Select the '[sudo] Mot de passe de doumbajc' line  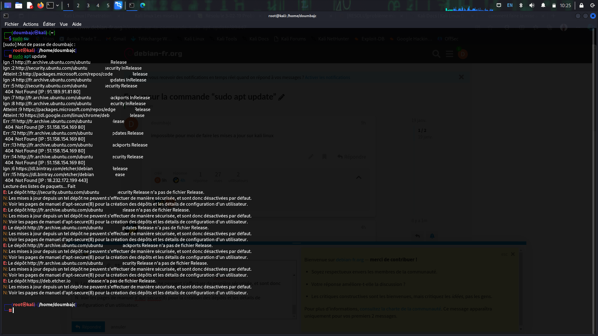tap(39, 44)
